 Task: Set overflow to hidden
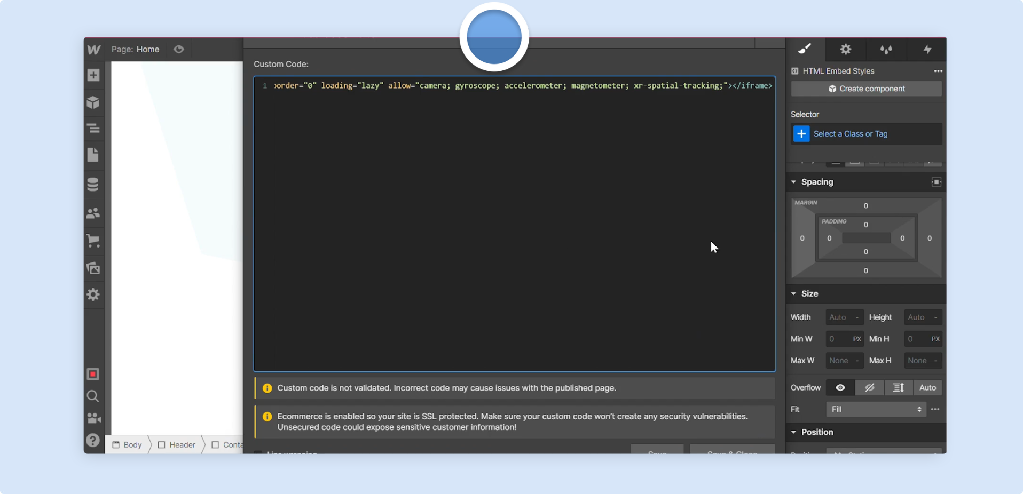pyautogui.click(x=869, y=388)
